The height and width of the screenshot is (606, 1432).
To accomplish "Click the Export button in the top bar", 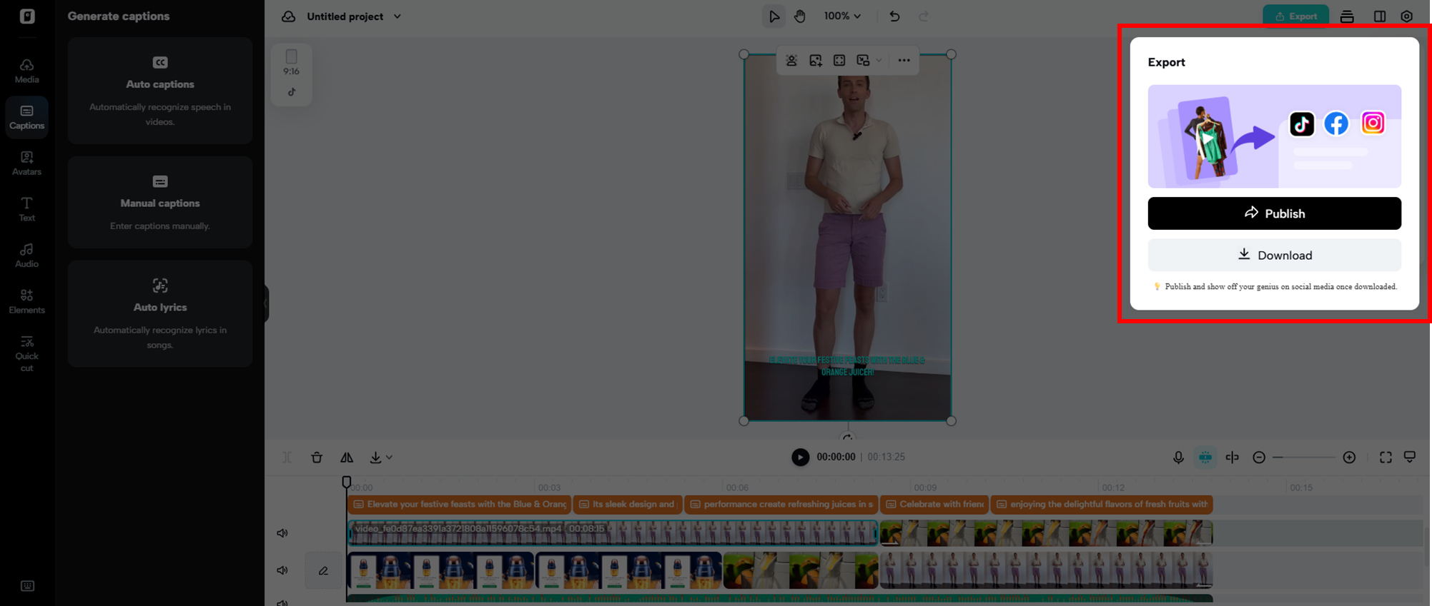I will pos(1295,16).
